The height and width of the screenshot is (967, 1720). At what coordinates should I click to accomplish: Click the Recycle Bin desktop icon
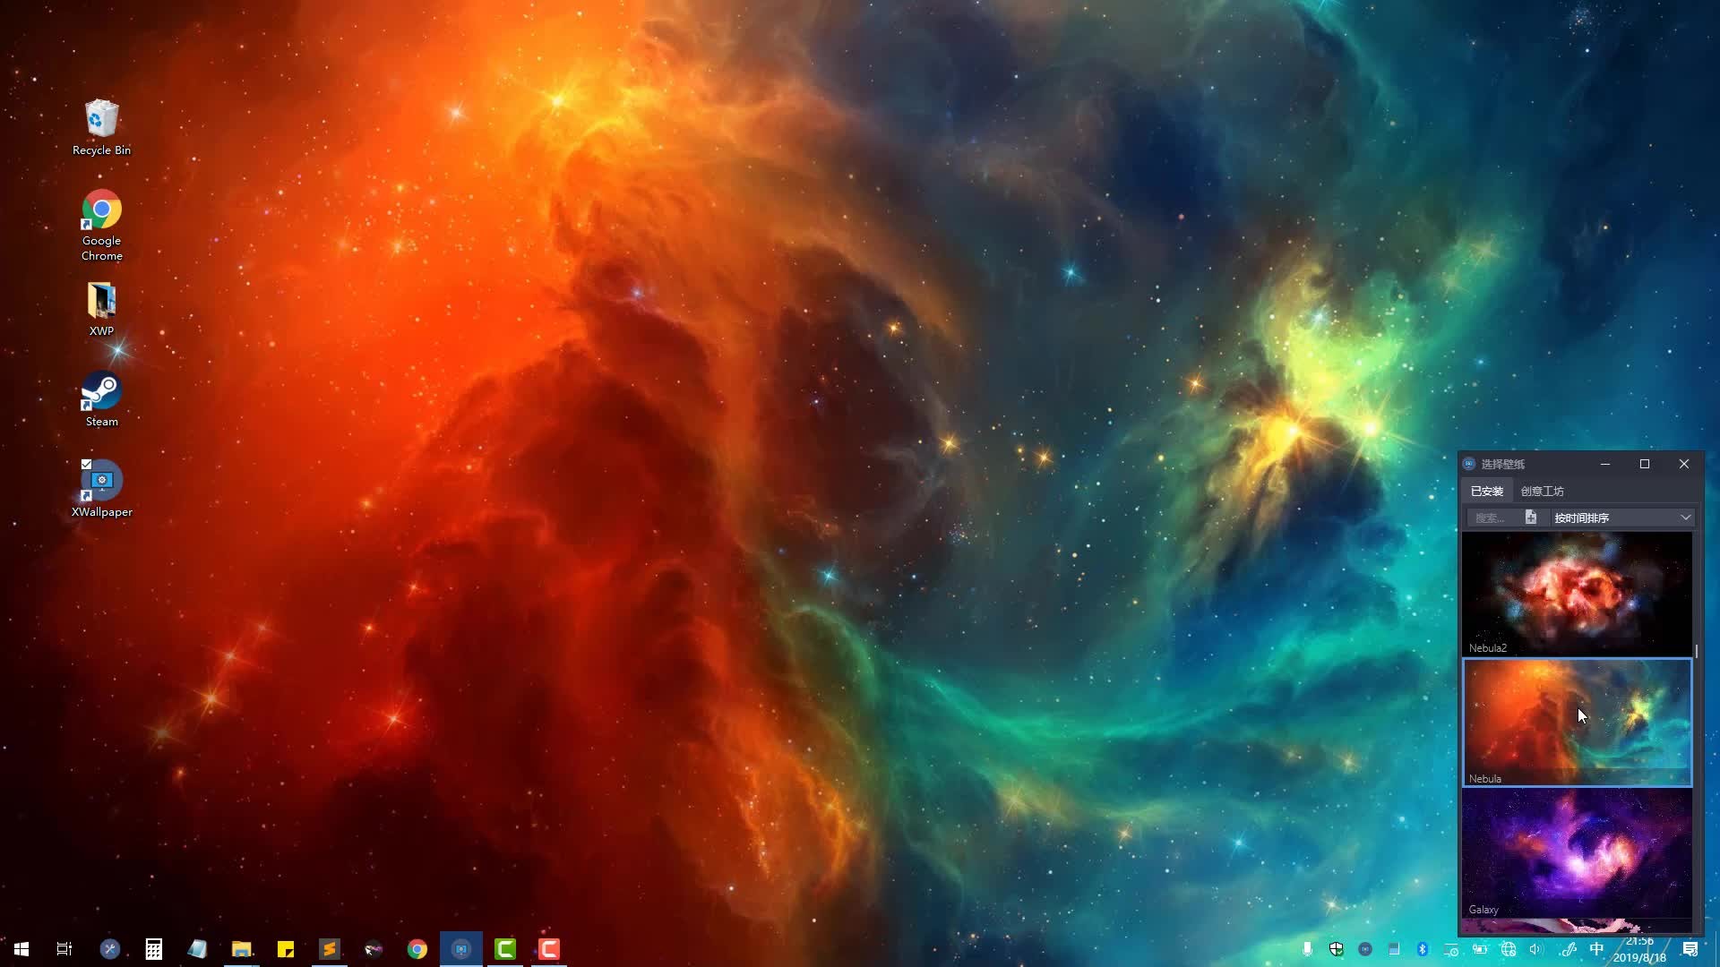pyautogui.click(x=101, y=119)
